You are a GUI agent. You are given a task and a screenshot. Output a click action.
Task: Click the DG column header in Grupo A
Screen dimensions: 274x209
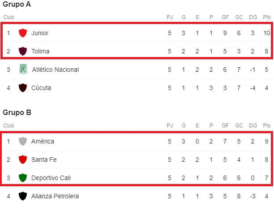253,17
